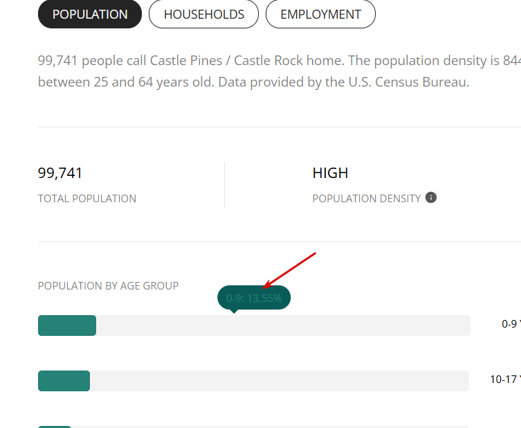Click the filled teal 0-9 age bar
Image resolution: width=521 pixels, height=428 pixels.
[x=67, y=326]
